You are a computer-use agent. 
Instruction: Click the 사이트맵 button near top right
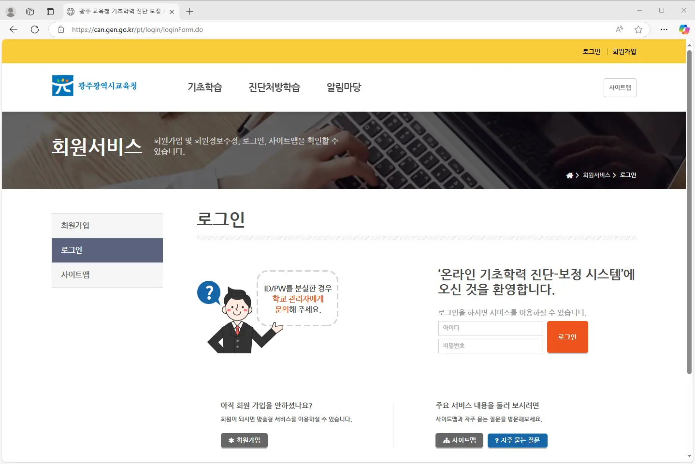click(620, 87)
